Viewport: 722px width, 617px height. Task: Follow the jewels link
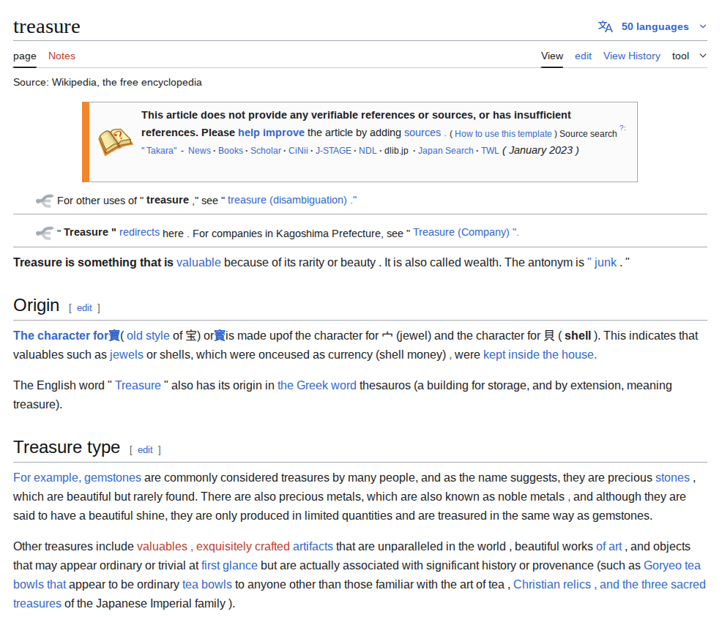pyautogui.click(x=126, y=355)
